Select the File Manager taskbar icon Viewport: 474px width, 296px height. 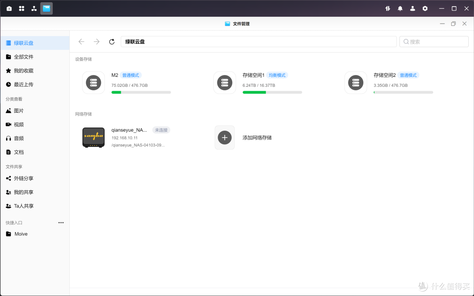(46, 8)
